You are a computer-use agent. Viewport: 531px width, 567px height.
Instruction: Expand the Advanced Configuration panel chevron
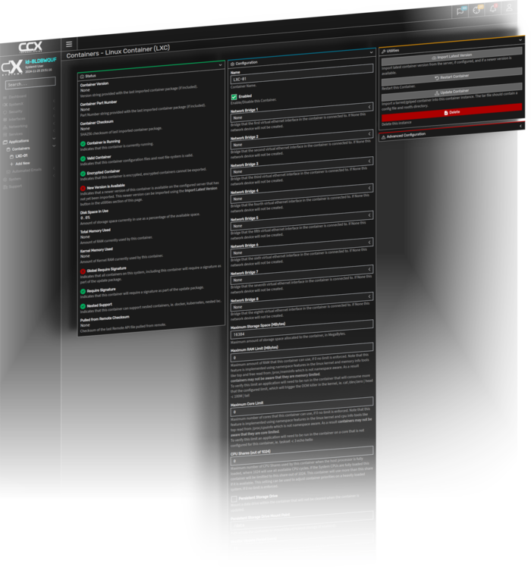point(520,126)
